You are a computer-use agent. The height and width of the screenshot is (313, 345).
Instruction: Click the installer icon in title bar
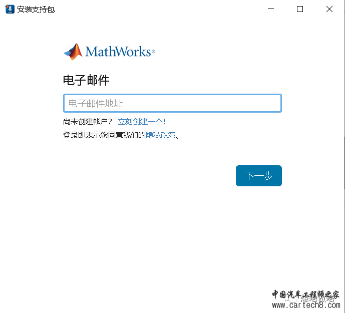pyautogui.click(x=10, y=9)
